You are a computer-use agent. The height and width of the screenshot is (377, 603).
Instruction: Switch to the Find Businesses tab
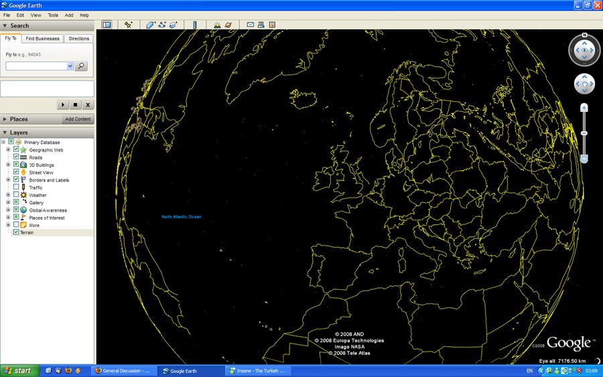pyautogui.click(x=42, y=38)
